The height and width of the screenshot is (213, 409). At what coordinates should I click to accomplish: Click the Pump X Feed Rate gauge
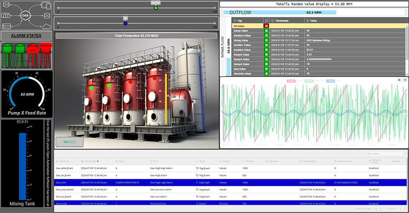26,94
